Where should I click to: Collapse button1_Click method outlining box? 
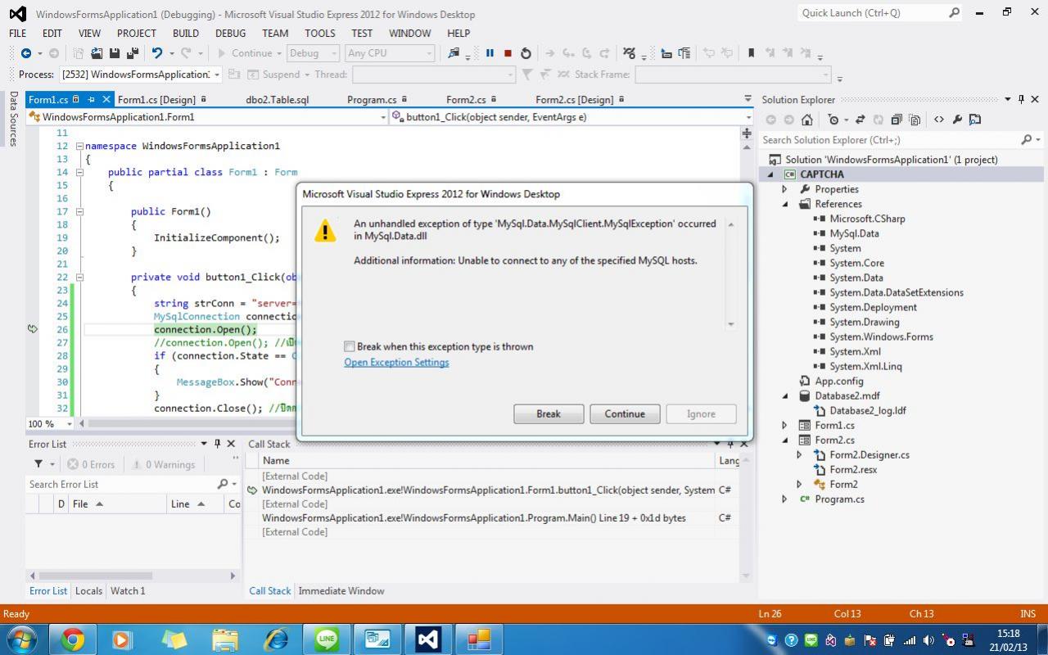pyautogui.click(x=79, y=277)
